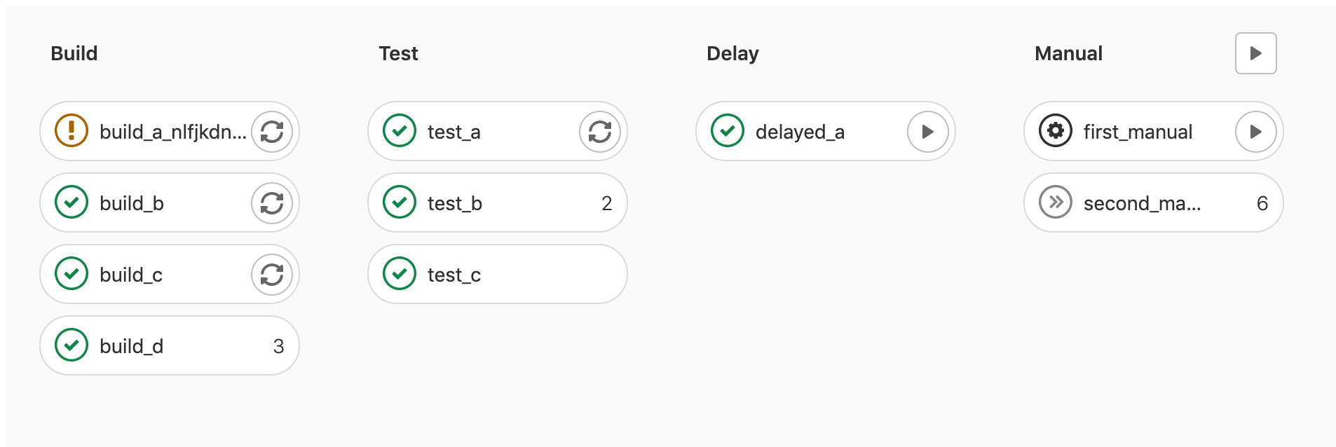Play the first_manual job
Screen dimensions: 1336x447
[x=1256, y=132]
